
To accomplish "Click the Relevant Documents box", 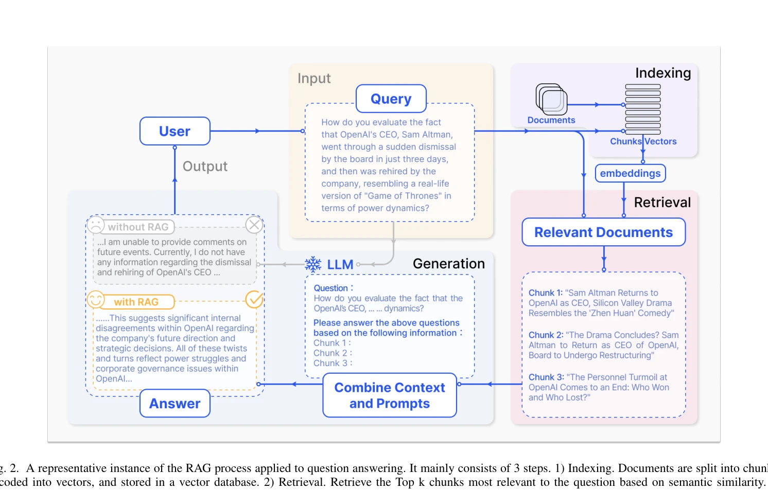I will 604,232.
